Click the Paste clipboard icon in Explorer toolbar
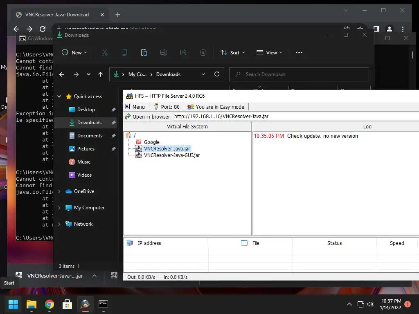419x314 pixels. coord(144,53)
